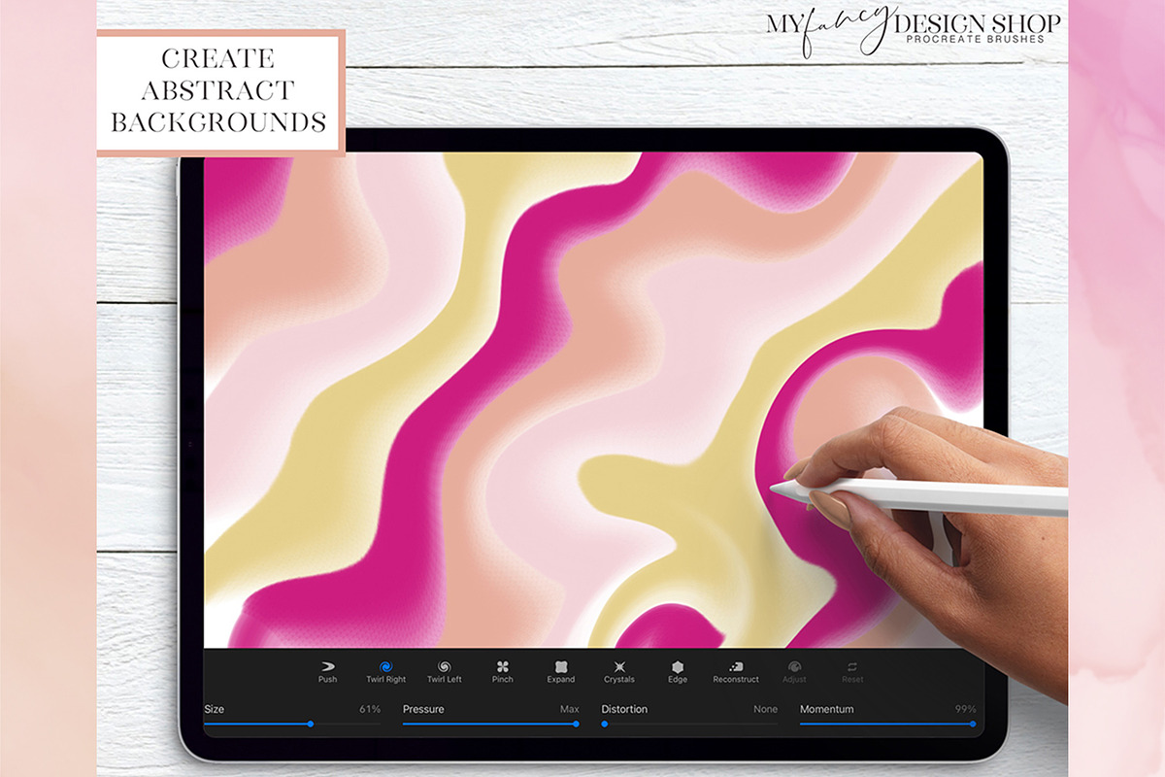This screenshot has height=777, width=1165.
Task: Click the Momentum slider handle
Action: (973, 724)
